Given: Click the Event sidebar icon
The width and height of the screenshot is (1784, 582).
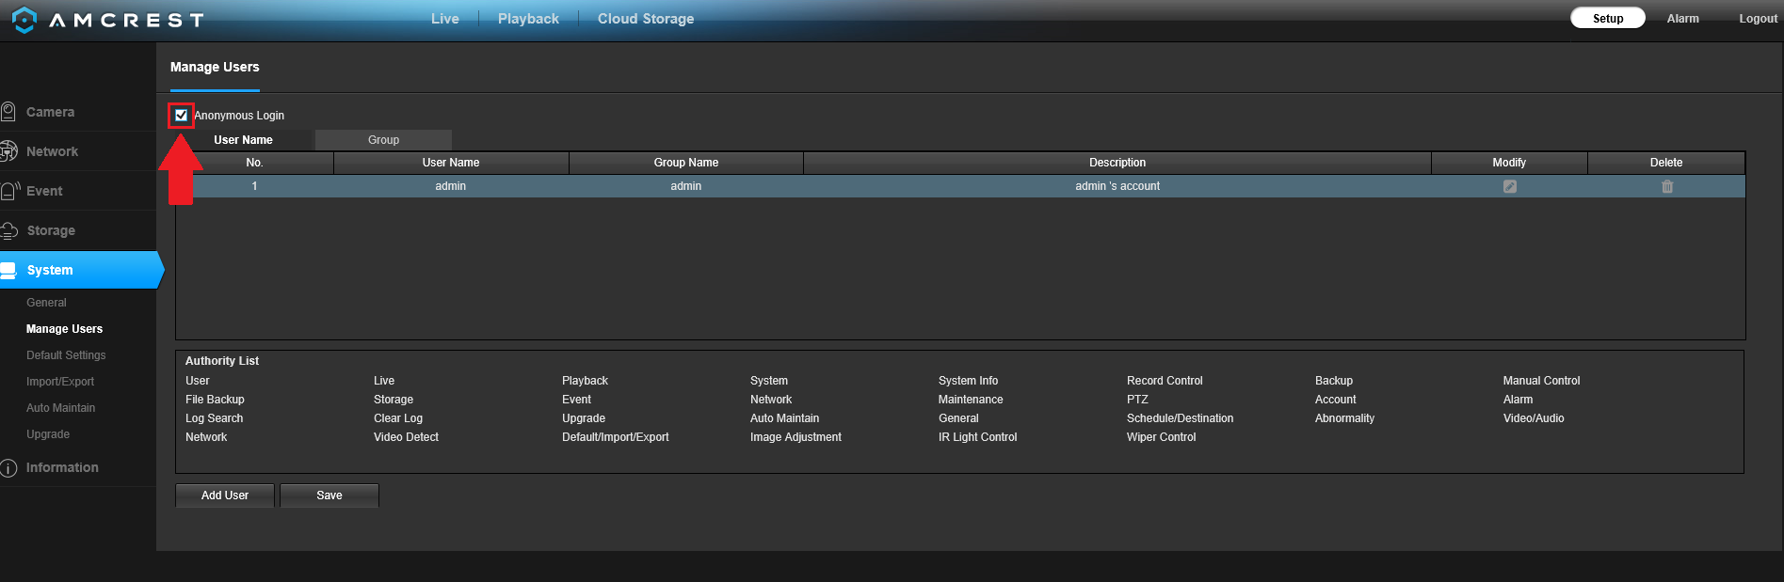Looking at the screenshot, I should pos(9,191).
